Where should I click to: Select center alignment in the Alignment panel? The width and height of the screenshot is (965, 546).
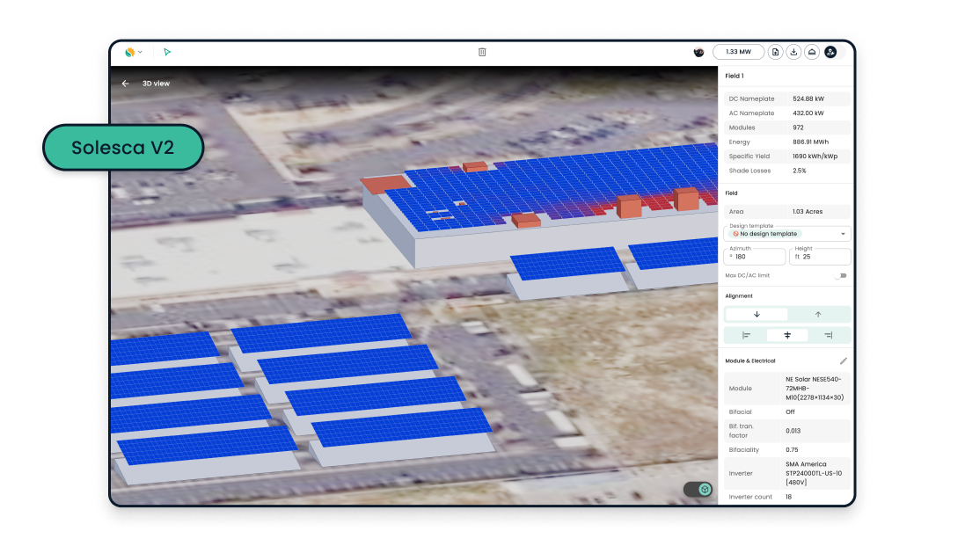pyautogui.click(x=787, y=335)
